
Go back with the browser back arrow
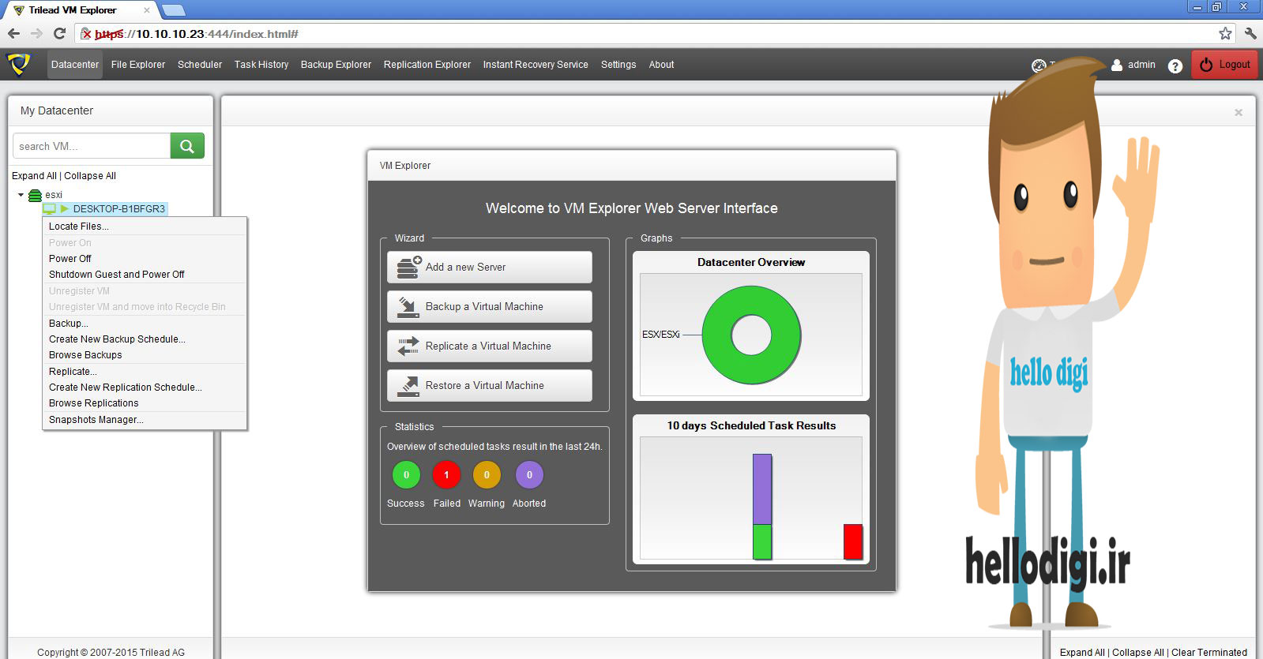click(x=13, y=33)
